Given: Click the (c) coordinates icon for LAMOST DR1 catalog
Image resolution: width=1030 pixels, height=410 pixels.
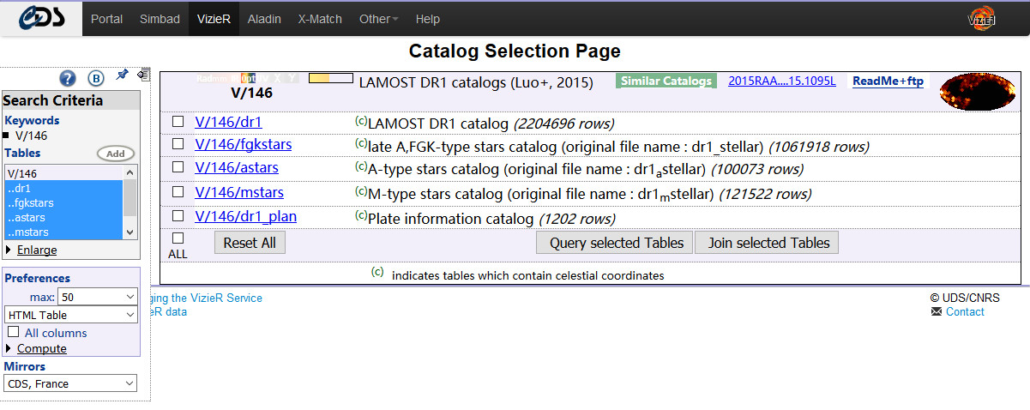Looking at the screenshot, I should point(361,121).
